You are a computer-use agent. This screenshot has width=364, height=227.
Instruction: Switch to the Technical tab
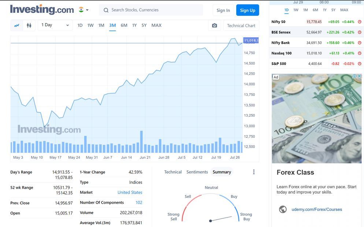coord(173,172)
